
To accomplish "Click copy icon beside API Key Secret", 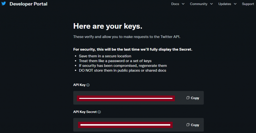I will click(x=188, y=125).
